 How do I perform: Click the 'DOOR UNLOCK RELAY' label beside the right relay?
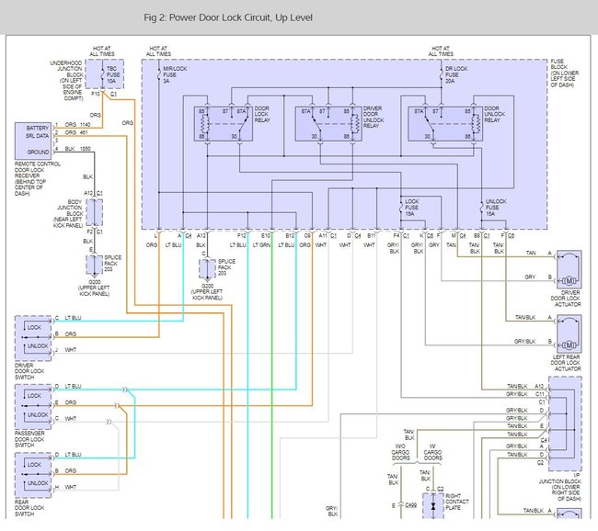495,114
